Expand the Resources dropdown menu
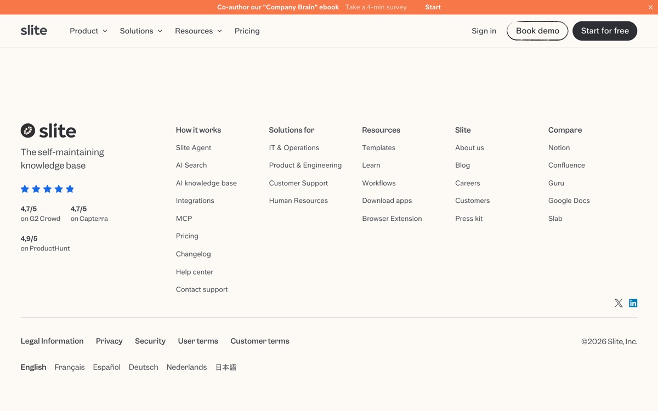This screenshot has height=411, width=658. (198, 31)
